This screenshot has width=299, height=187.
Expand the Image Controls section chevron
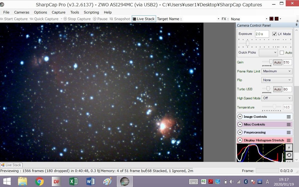(240, 116)
